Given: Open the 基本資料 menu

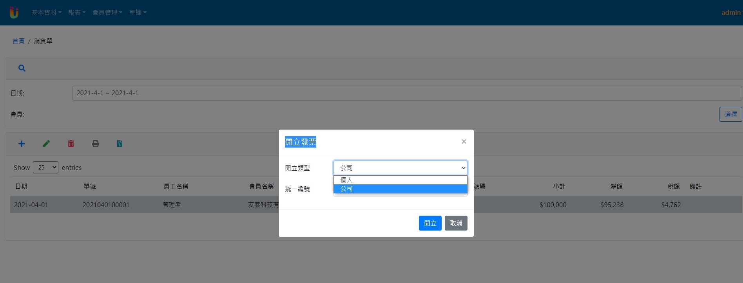Looking at the screenshot, I should coord(46,13).
